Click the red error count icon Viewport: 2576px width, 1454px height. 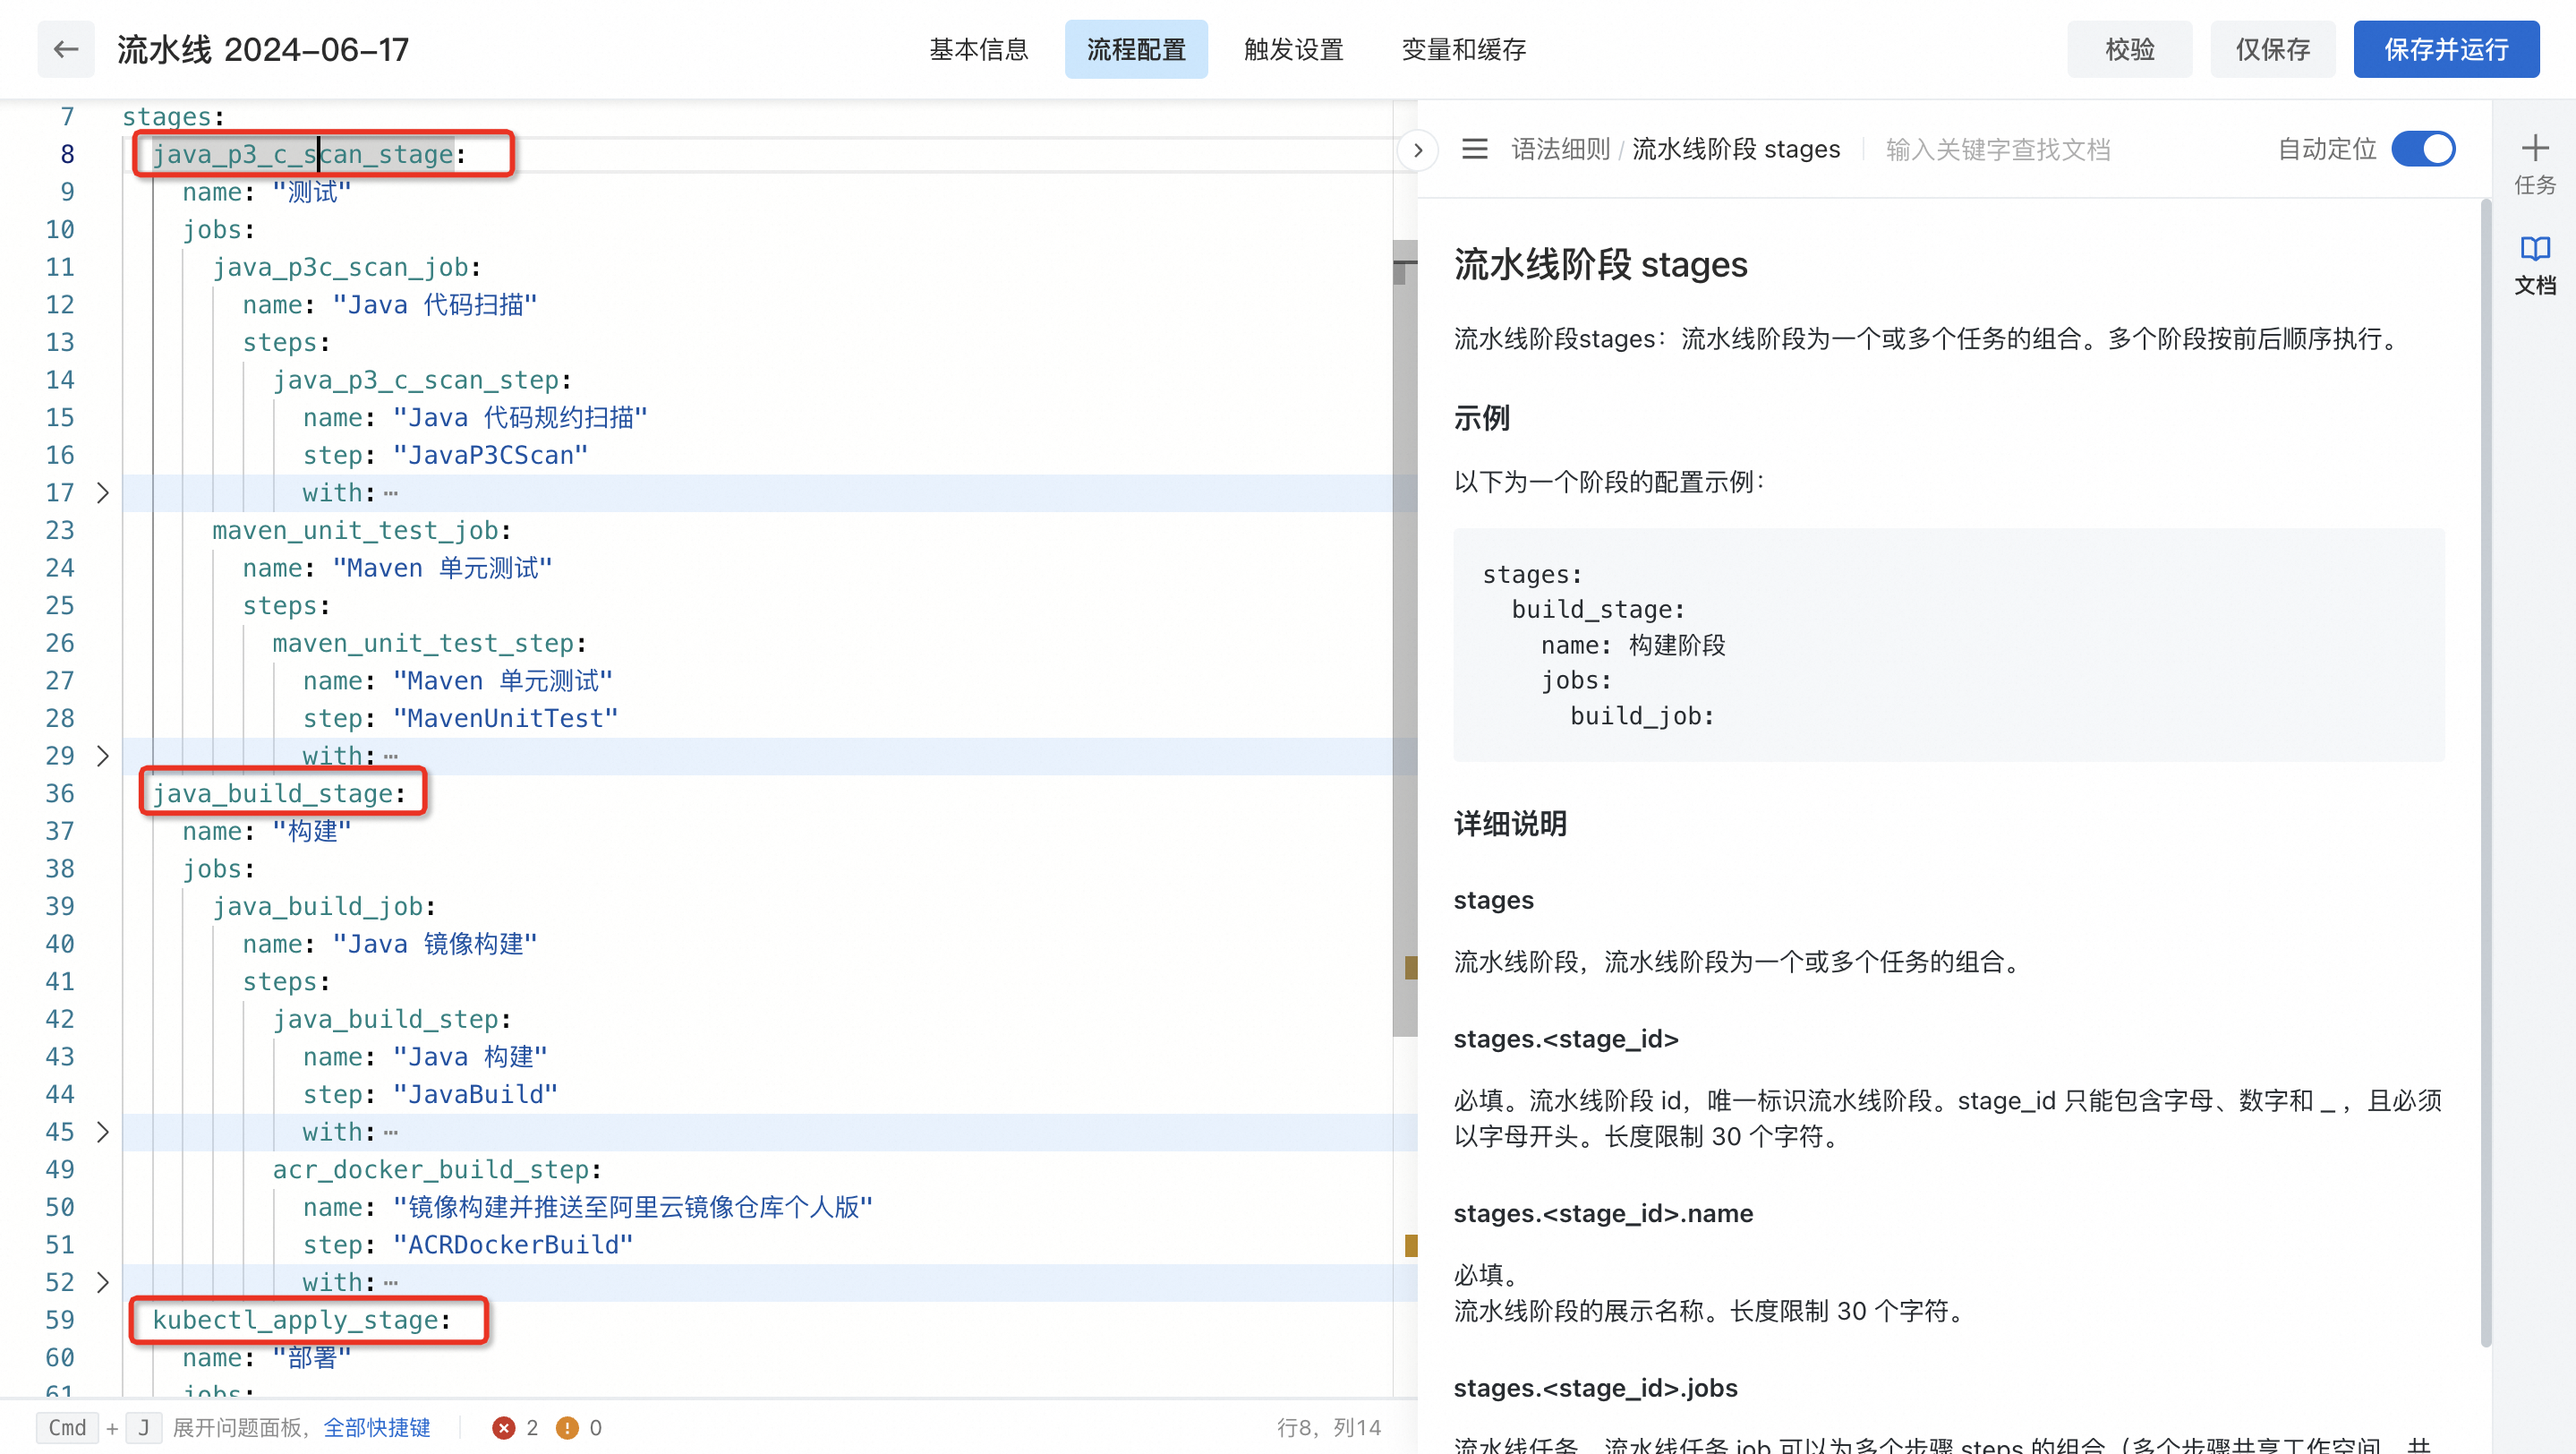[503, 1428]
